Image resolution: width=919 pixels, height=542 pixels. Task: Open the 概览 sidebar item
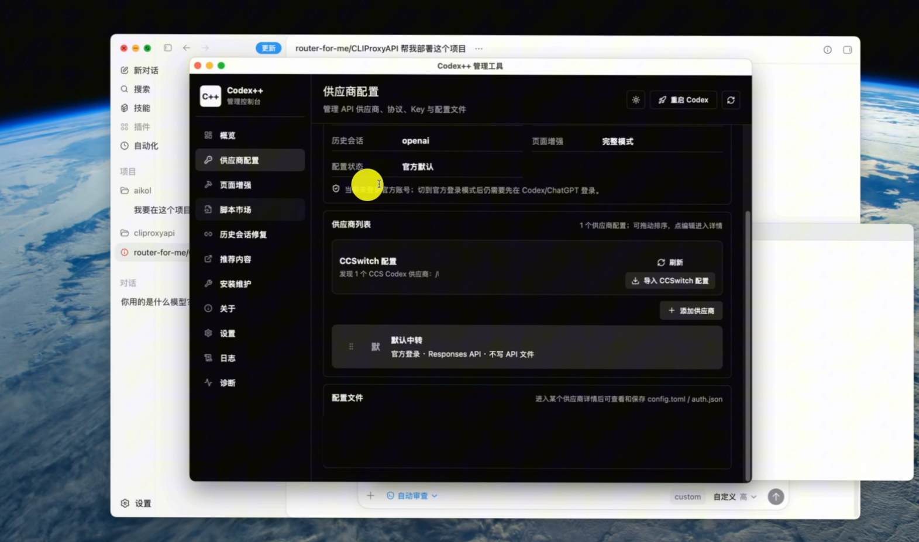(250, 135)
